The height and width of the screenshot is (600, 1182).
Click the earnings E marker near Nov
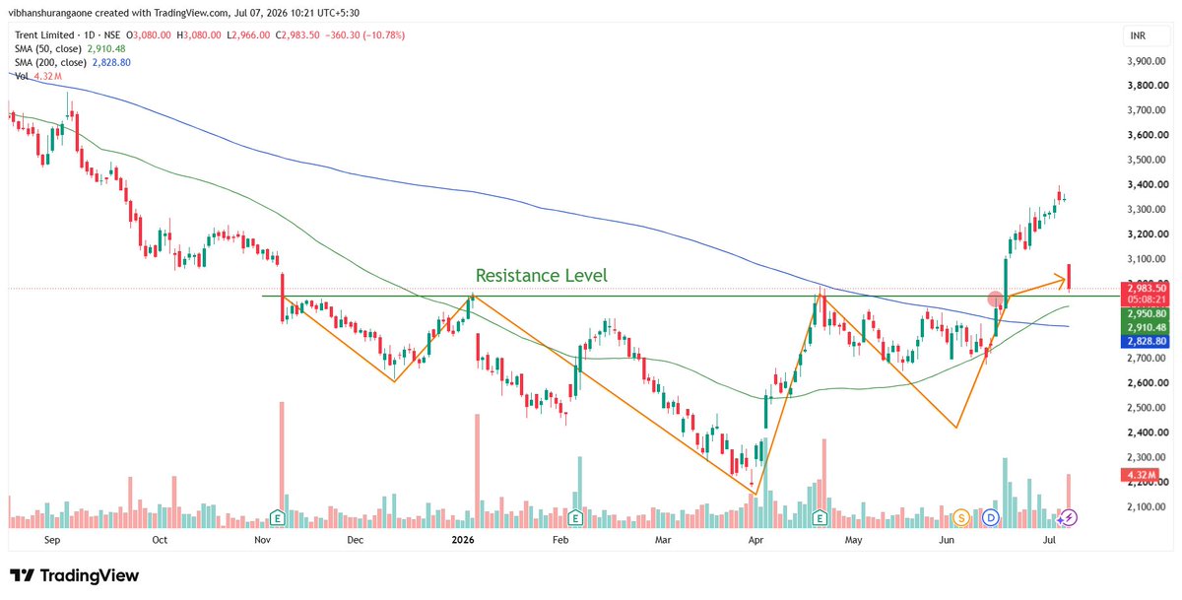coord(279,516)
